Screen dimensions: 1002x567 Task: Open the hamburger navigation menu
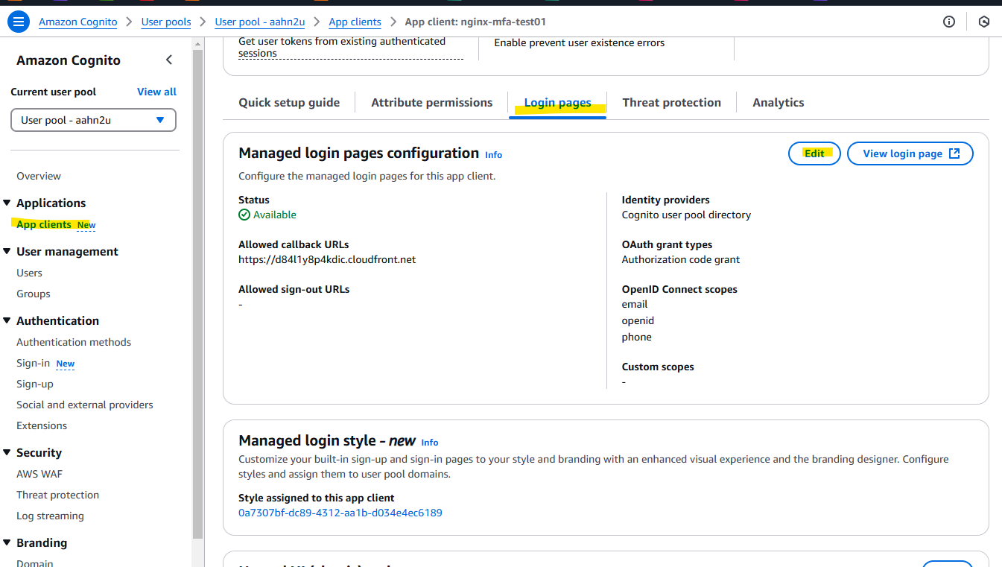coord(18,22)
